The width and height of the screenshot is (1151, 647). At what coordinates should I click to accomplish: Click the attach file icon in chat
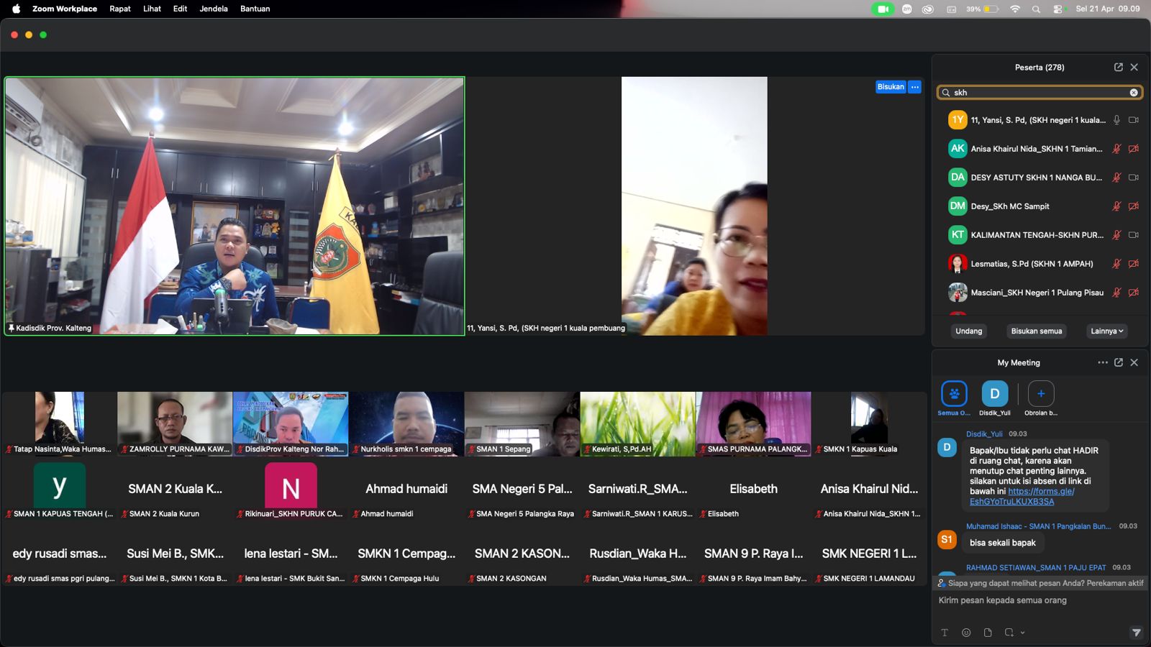pyautogui.click(x=988, y=633)
